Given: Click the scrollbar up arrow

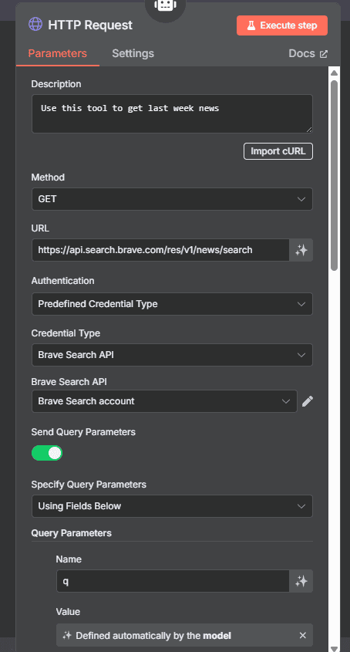Looking at the screenshot, I should point(334,73).
